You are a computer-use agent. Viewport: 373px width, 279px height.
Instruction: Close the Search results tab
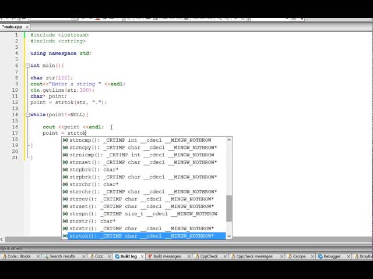coord(83,256)
